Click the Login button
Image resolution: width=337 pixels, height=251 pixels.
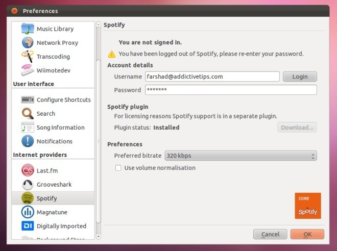(x=300, y=77)
